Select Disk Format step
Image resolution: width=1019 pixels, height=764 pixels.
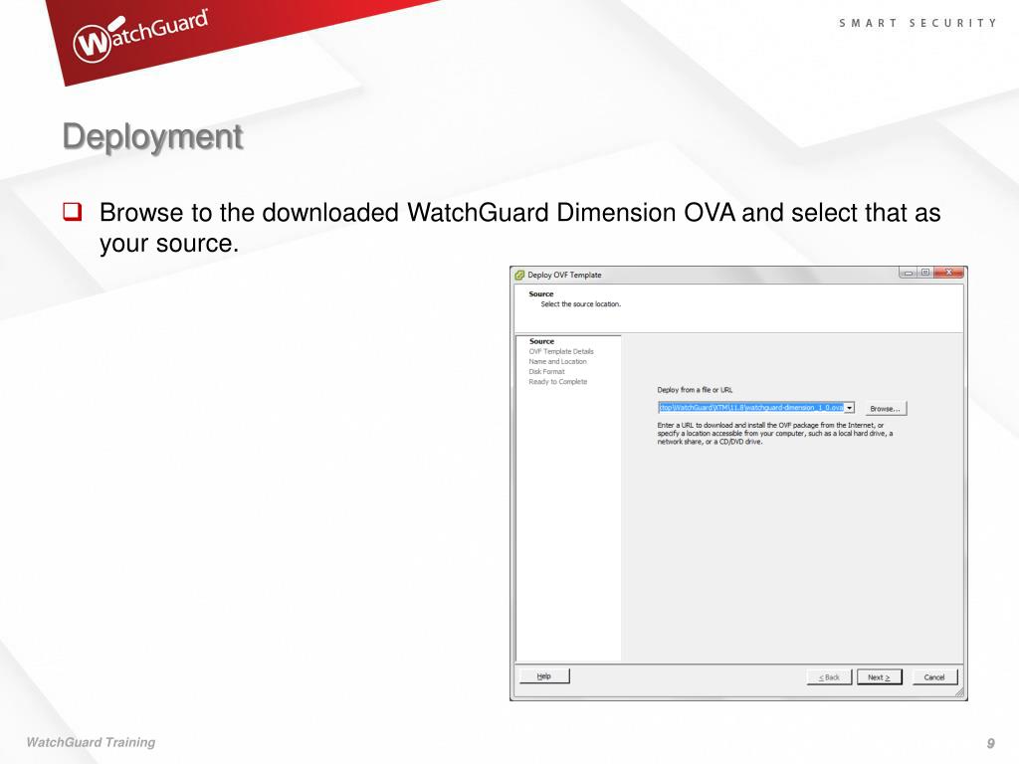546,372
